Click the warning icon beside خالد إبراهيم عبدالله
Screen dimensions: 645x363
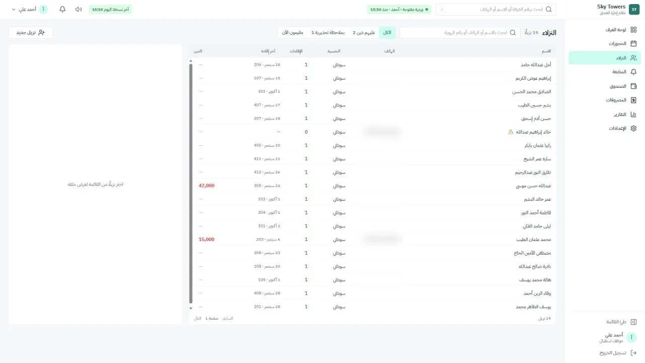coord(510,132)
